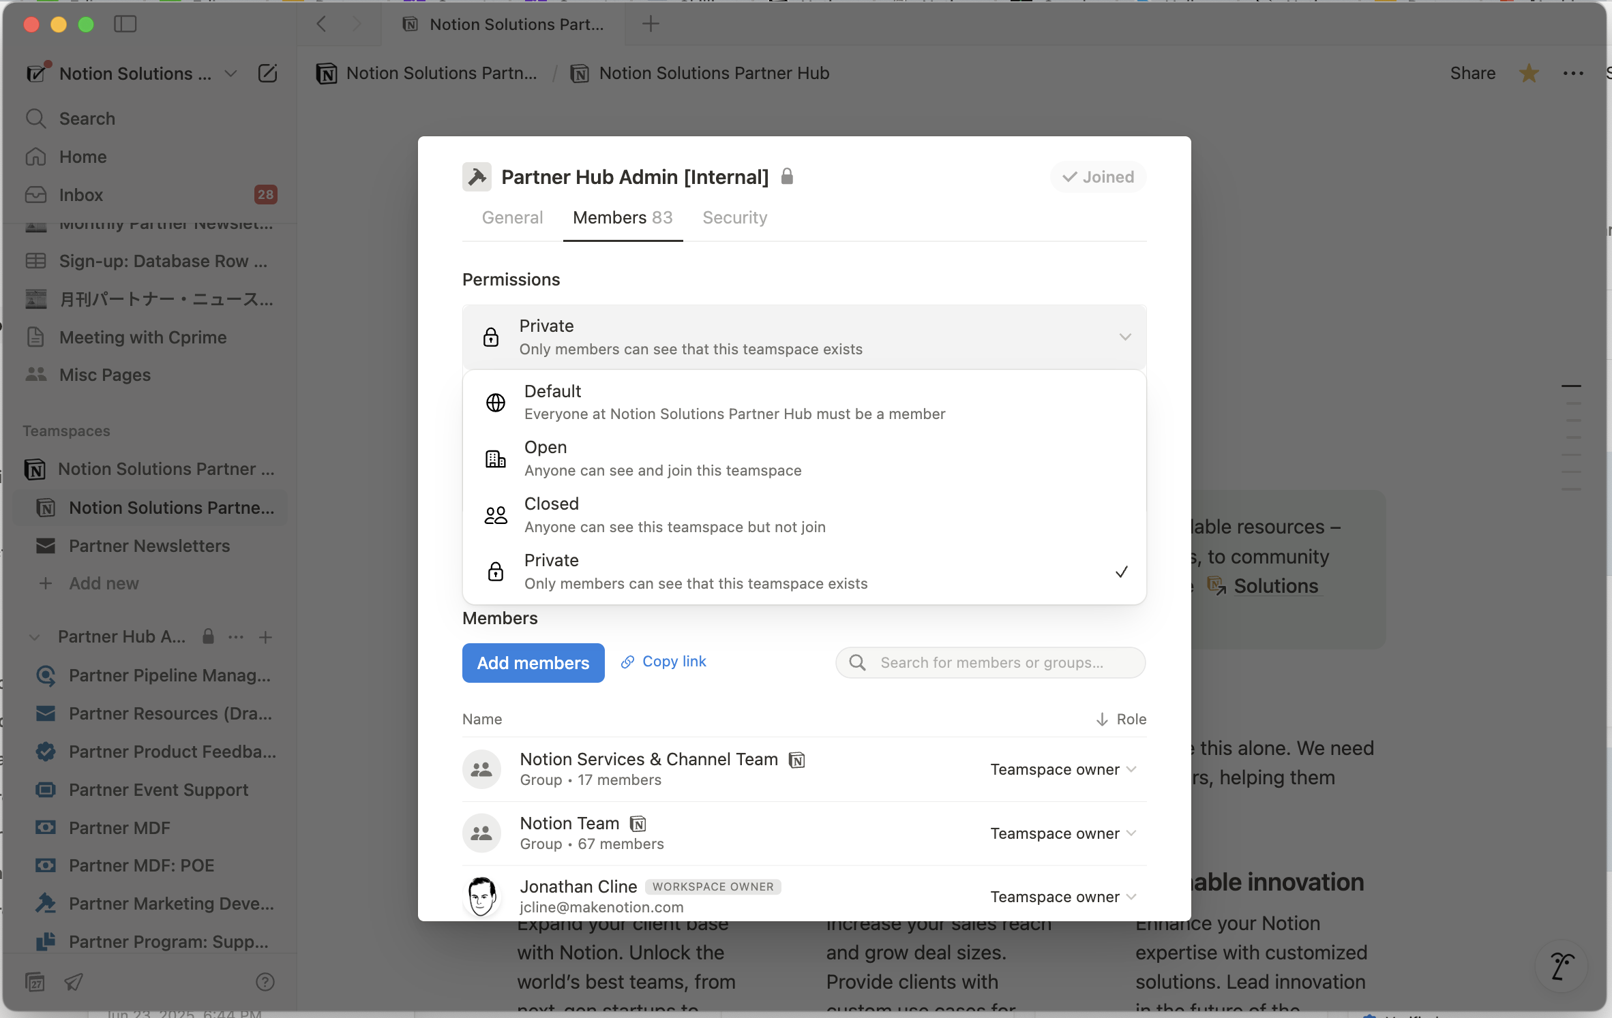This screenshot has height=1018, width=1612.
Task: Click the lock icon beside Partner Hub Admin title
Action: pyautogui.click(x=787, y=176)
